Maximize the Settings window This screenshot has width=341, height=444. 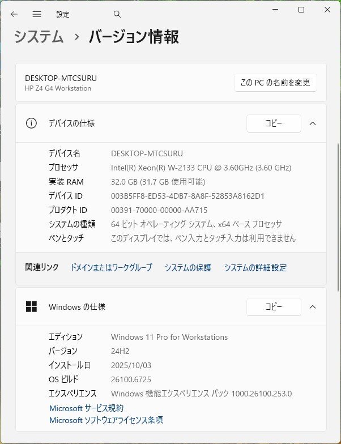click(301, 10)
